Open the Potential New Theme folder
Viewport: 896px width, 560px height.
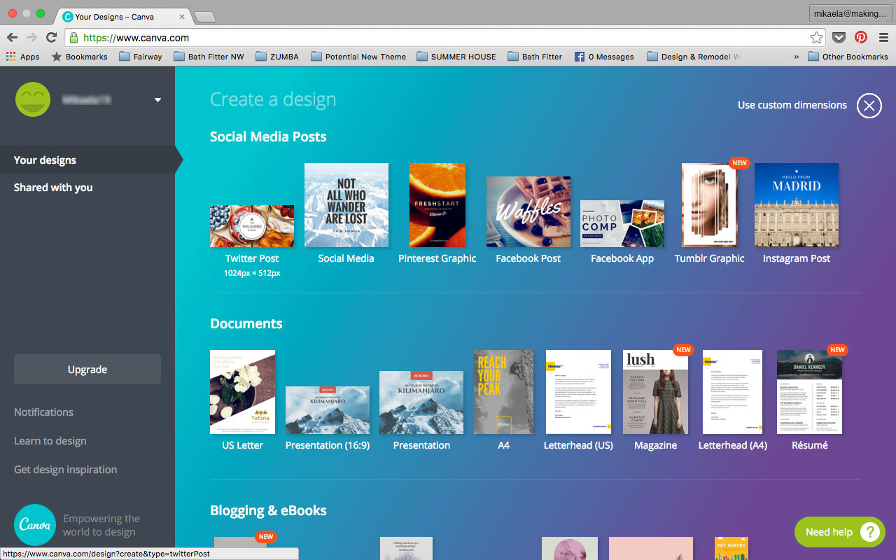[x=358, y=57]
